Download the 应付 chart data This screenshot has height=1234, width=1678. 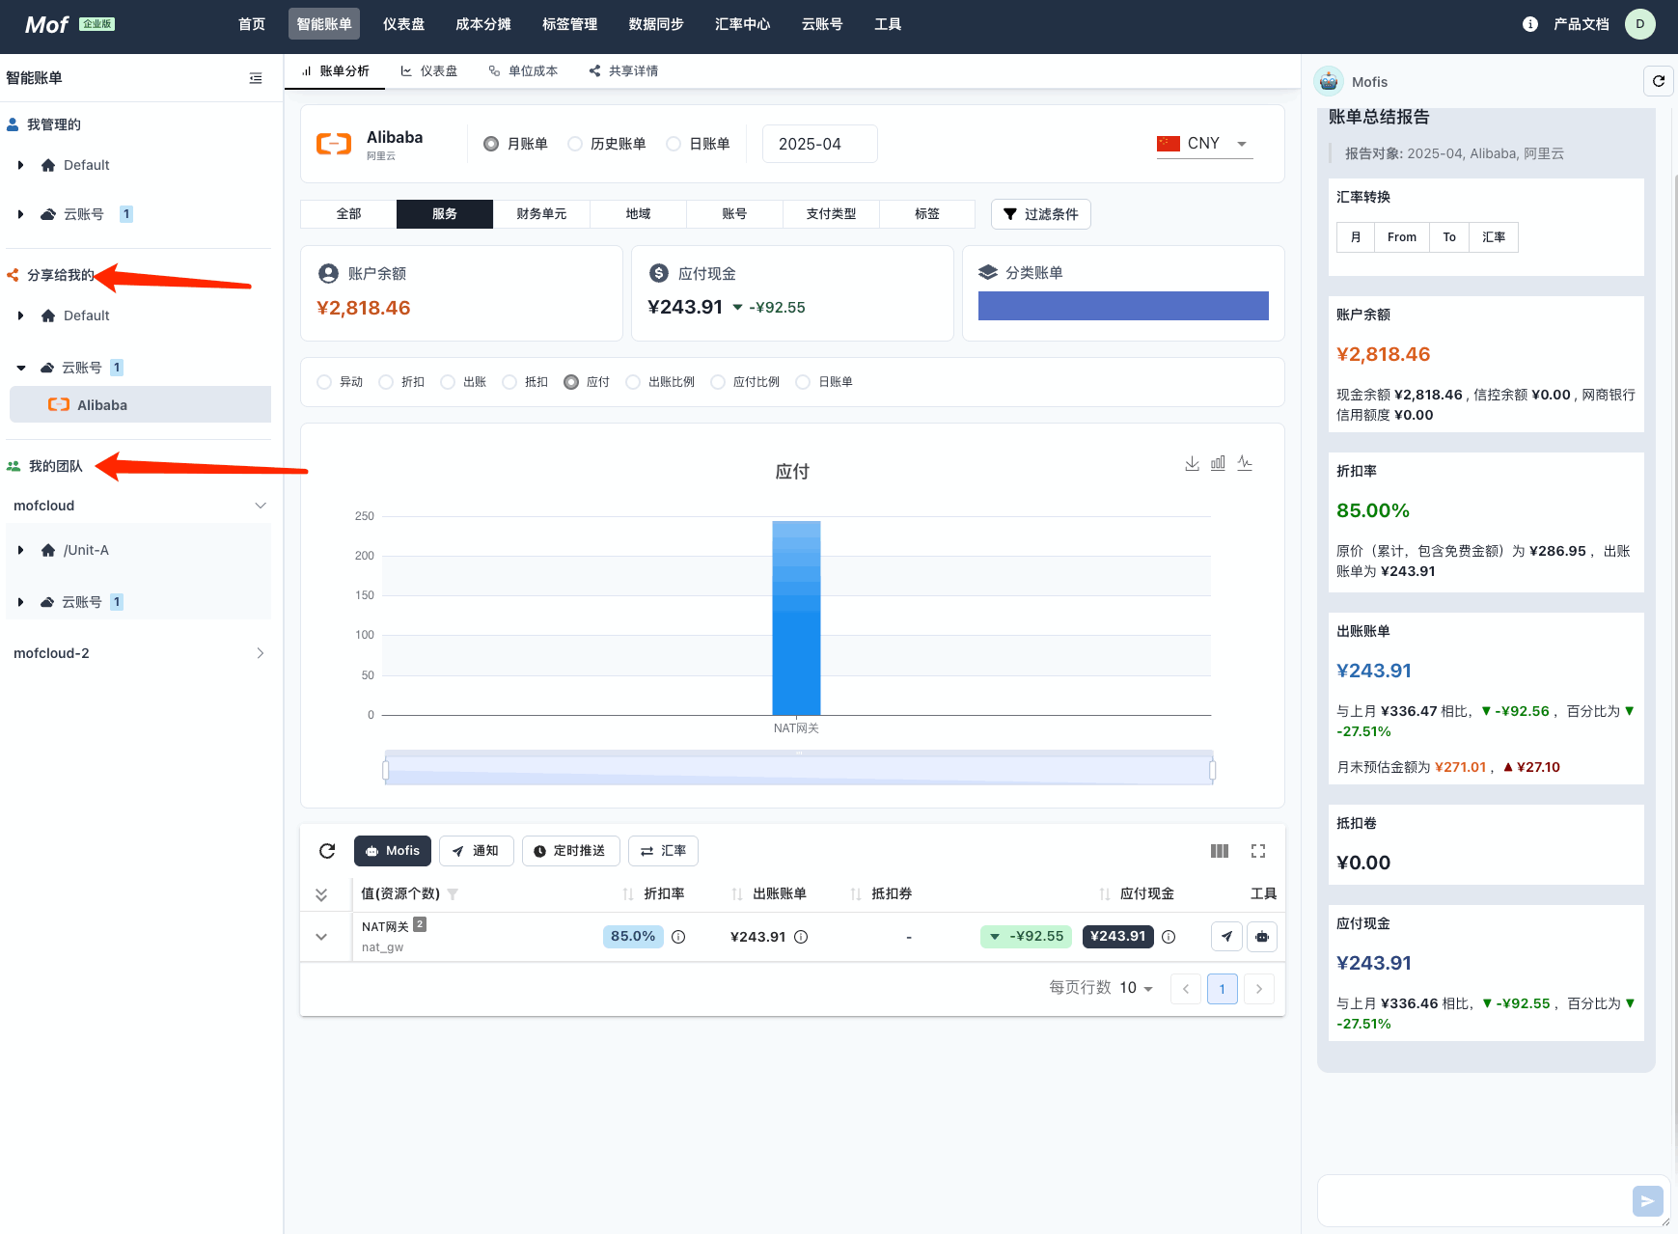[1193, 463]
